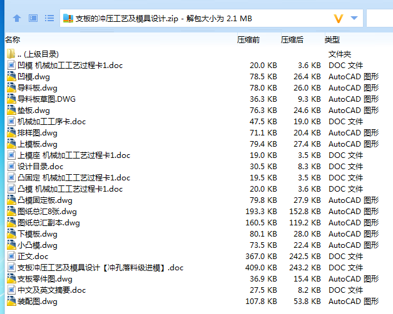The height and width of the screenshot is (314, 393).
Task: Click the 24.6 KB compressed size value
Action: tap(307, 110)
